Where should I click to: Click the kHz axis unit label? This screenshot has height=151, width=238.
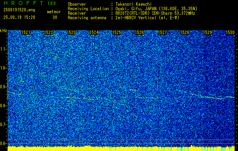[x=3, y=31]
